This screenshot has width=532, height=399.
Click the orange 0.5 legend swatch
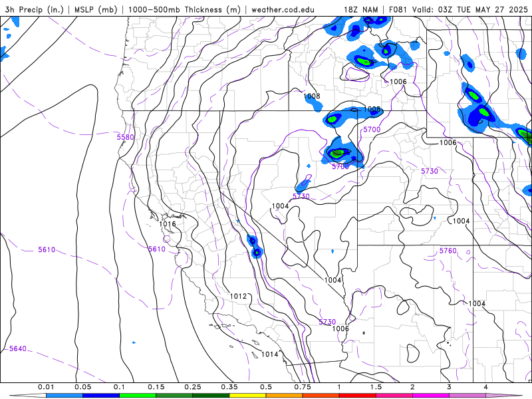point(285,396)
